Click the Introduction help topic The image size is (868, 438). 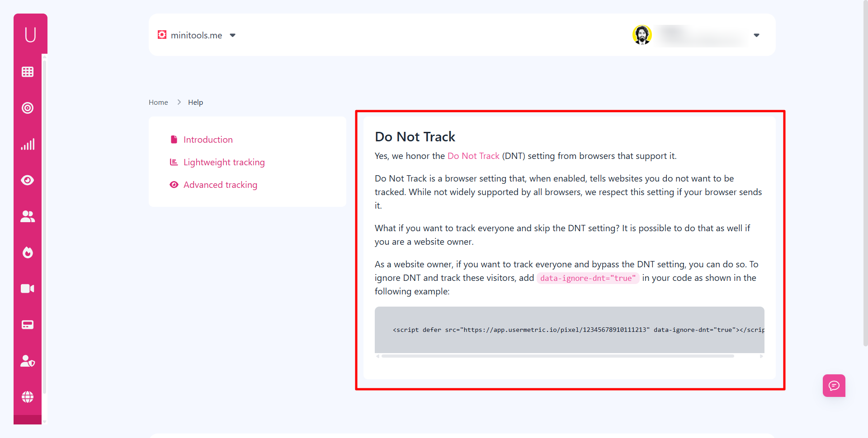tap(208, 139)
